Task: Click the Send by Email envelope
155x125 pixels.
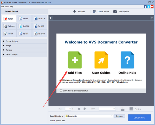Action: coord(115,12)
